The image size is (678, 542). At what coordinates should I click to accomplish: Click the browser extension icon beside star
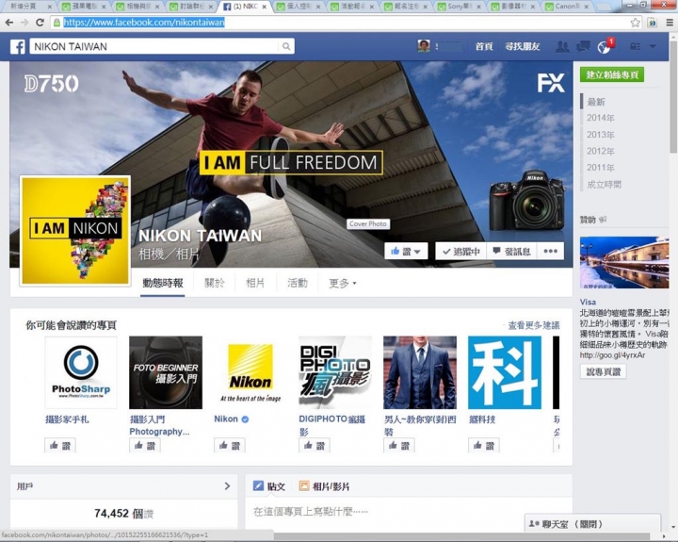(x=652, y=23)
